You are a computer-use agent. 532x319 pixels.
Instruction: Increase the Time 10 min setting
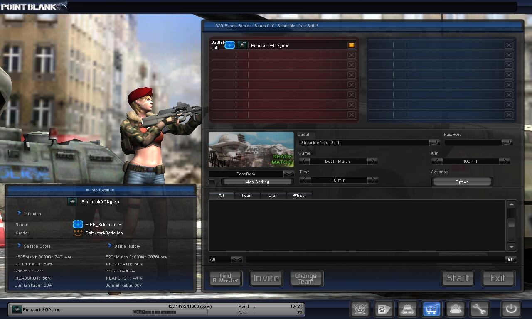pyautogui.click(x=372, y=180)
